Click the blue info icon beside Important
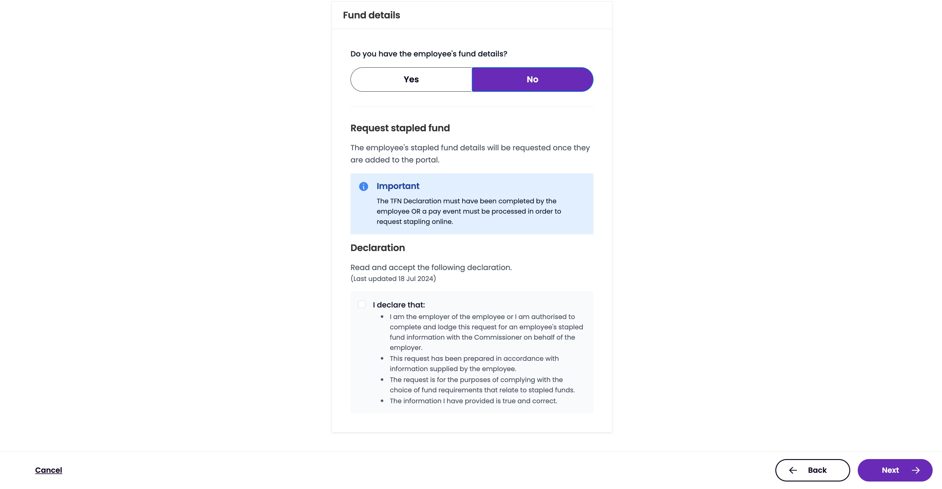 tap(364, 186)
